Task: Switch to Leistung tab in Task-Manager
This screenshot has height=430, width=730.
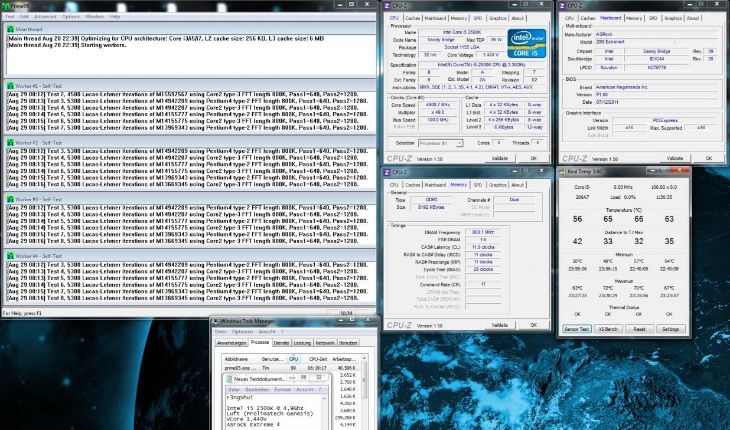Action: pyautogui.click(x=302, y=343)
